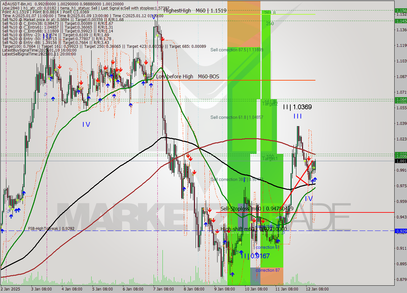This screenshot has height=293, width=407.
Task: Select the Target100: 0.7664 info line
Action: 104,46
